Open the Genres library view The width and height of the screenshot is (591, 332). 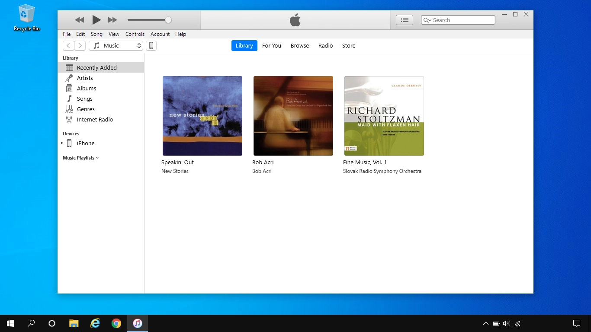tap(85, 109)
